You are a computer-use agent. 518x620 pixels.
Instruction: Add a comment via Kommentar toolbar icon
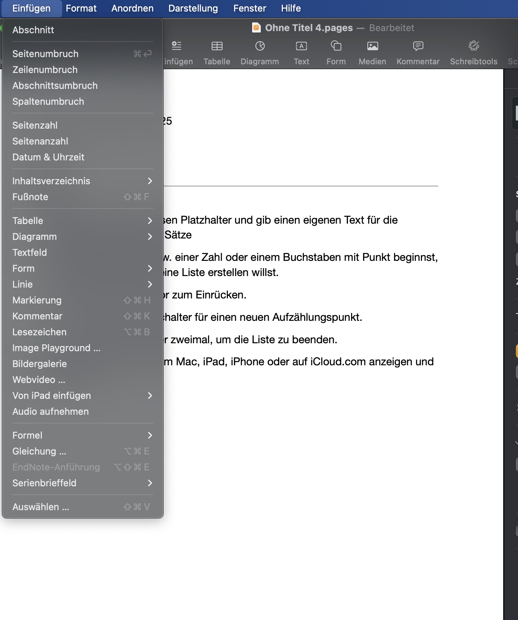tap(418, 46)
